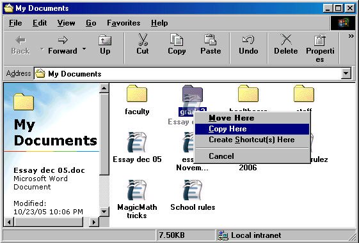The width and height of the screenshot is (359, 243).
Task: Go up one folder level
Action: [105, 45]
